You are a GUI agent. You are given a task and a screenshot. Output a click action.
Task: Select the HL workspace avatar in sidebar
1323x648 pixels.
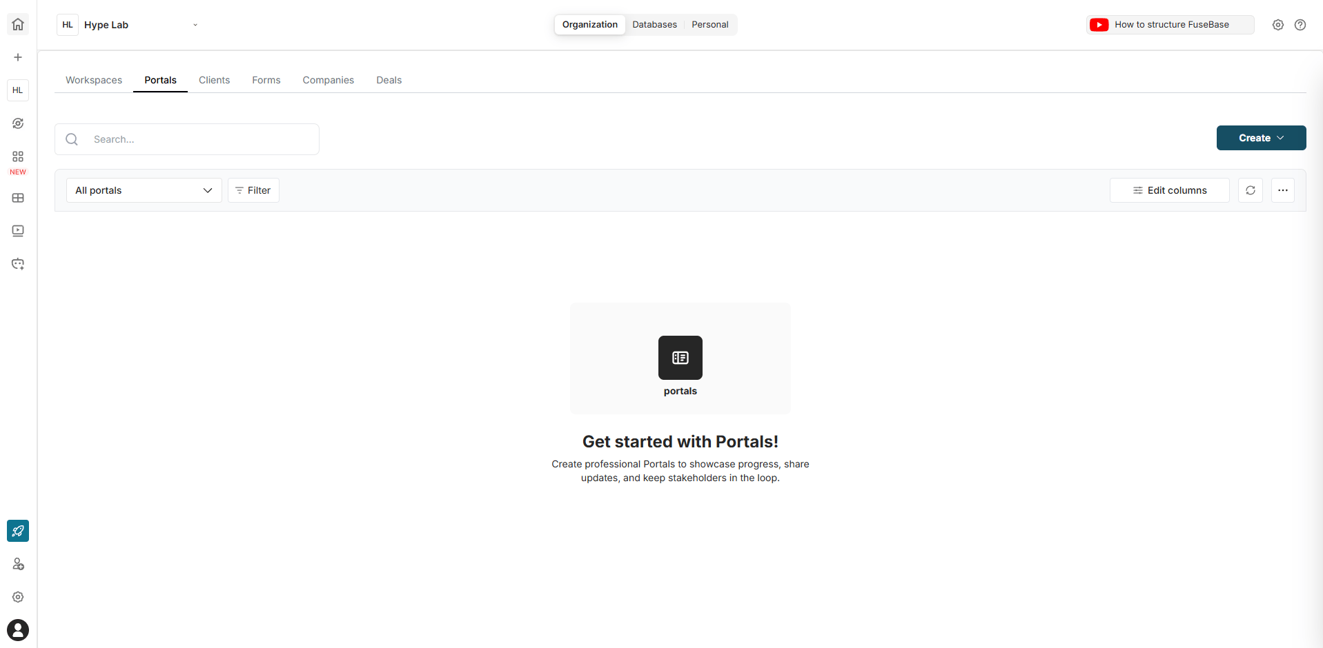pyautogui.click(x=17, y=90)
